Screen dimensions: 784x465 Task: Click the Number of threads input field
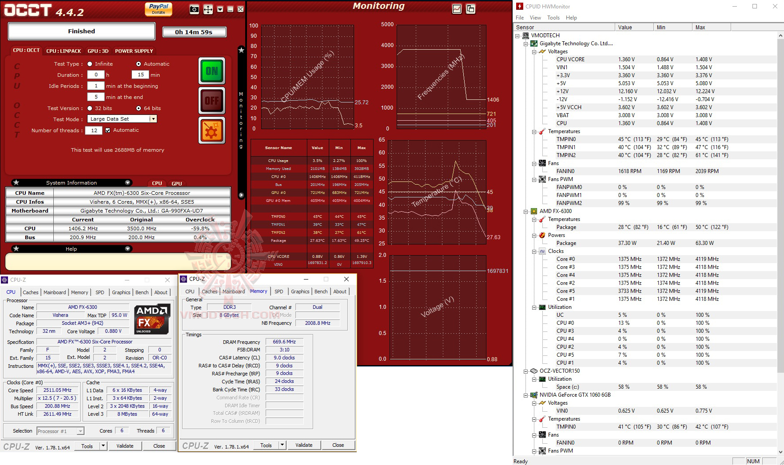pos(94,130)
